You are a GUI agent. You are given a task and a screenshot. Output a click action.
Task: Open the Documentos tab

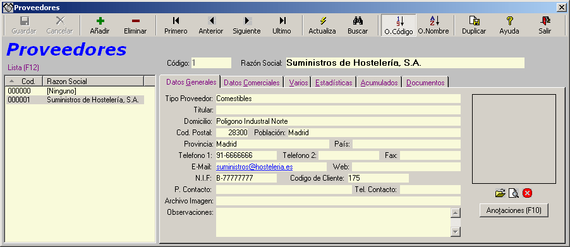coord(425,83)
